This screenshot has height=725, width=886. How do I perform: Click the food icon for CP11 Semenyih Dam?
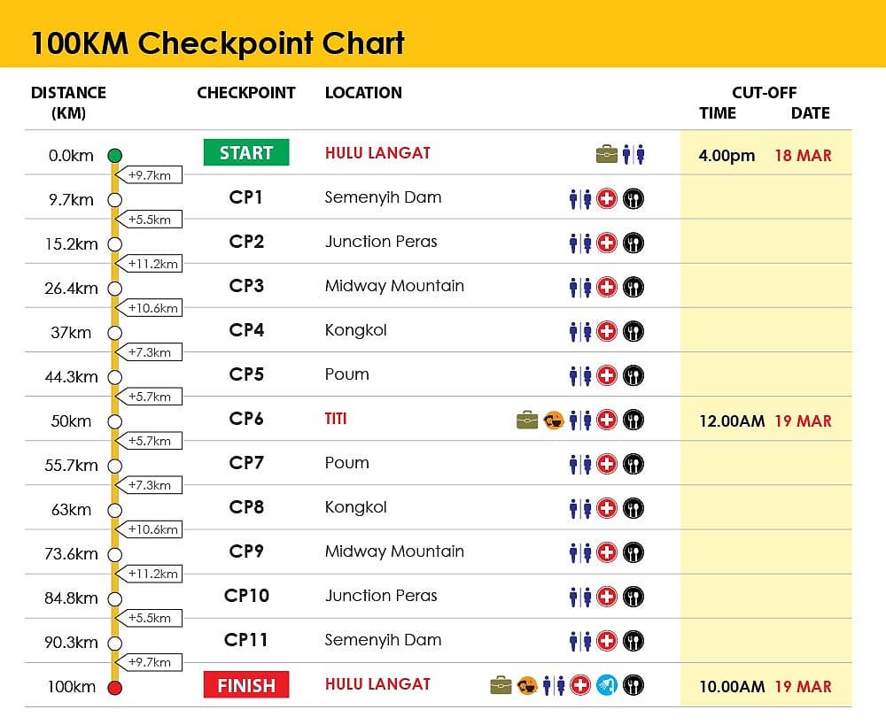click(633, 642)
